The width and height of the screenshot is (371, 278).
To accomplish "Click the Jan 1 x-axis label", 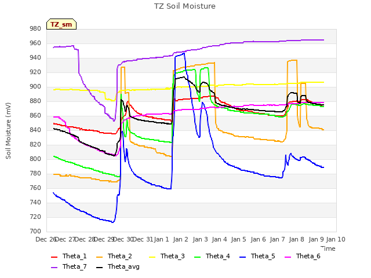I will pos(161,239).
